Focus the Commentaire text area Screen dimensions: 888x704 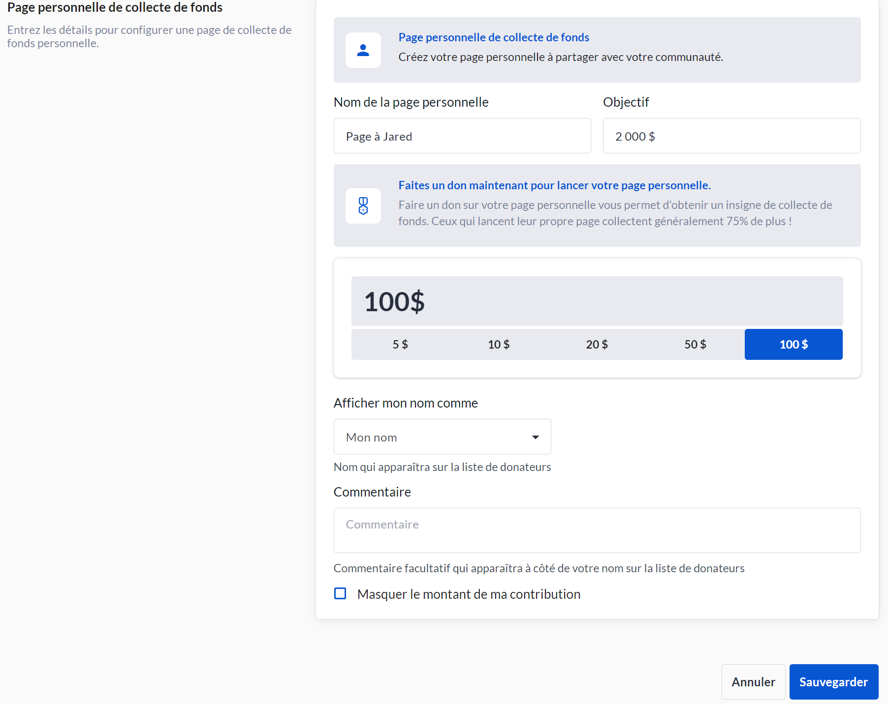point(597,530)
